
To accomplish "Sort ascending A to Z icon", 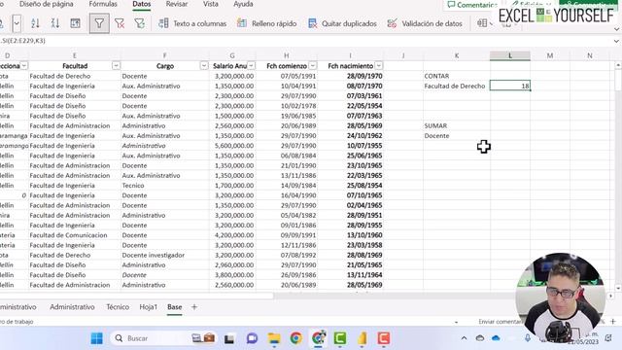I will click(35, 23).
